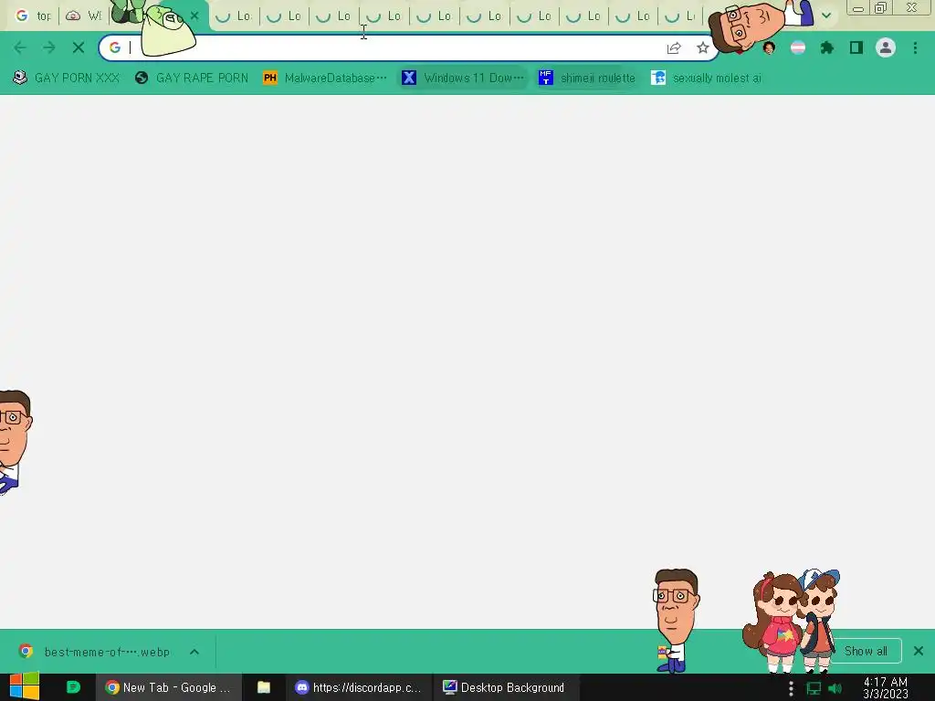Share this page via the share icon
Image resolution: width=935 pixels, height=701 pixels.
click(x=674, y=47)
